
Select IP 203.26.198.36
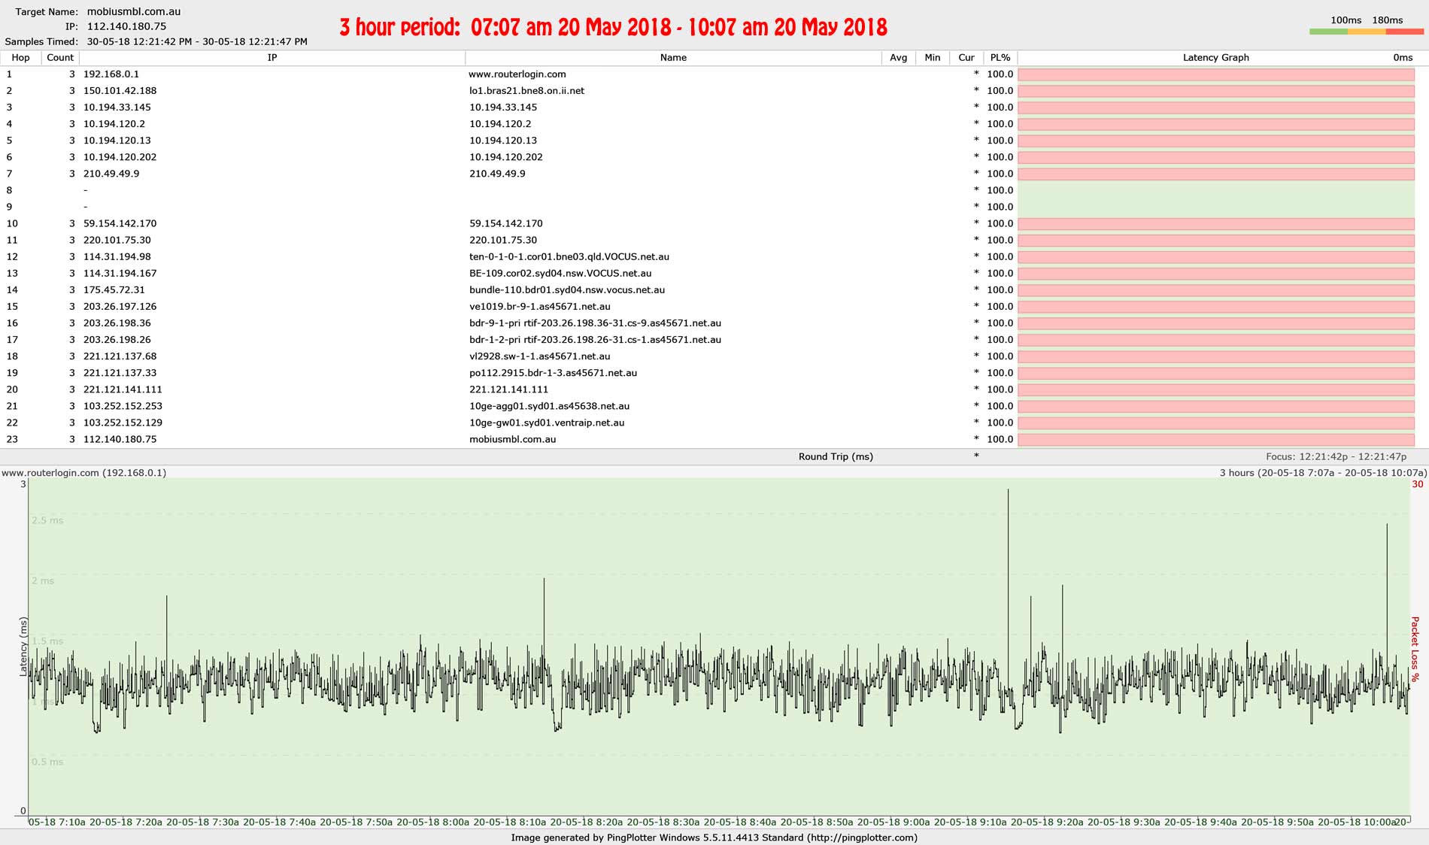[117, 323]
